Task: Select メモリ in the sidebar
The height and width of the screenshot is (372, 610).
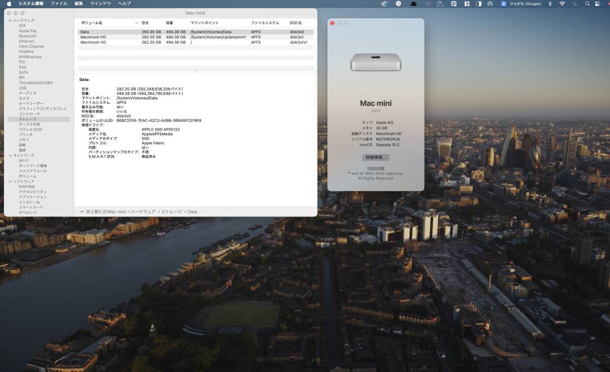Action: [x=24, y=140]
